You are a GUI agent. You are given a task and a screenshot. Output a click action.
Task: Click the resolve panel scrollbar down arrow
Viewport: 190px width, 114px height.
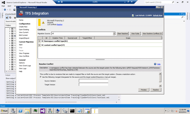160,86
